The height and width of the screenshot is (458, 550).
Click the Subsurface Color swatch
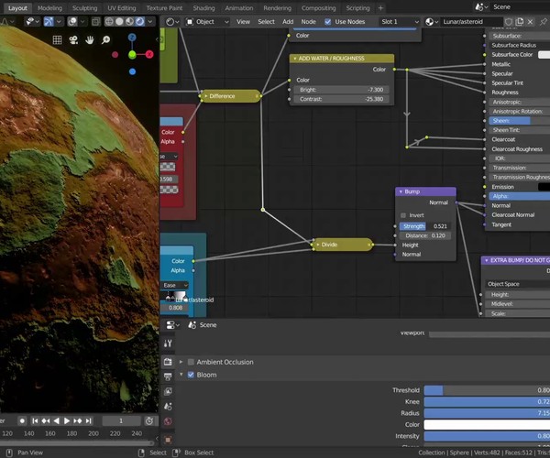point(544,55)
